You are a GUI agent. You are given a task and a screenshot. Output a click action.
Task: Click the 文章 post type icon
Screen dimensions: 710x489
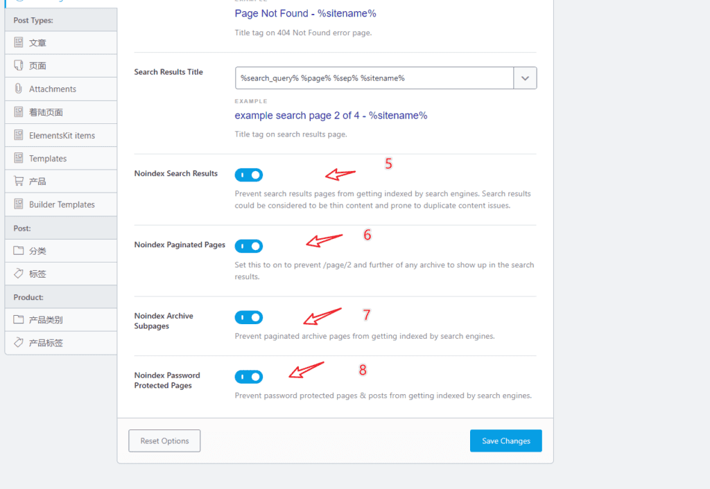tap(19, 42)
